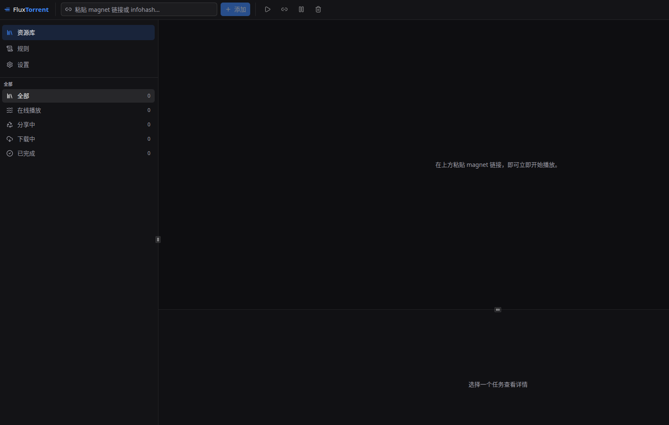Viewport: 669px width, 425px height.
Task: Click the count 0 on 已完成 row
Action: (149, 153)
